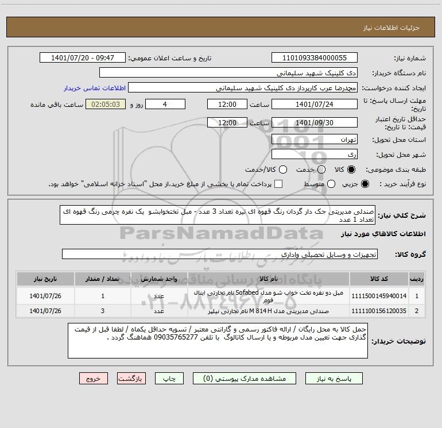
Task: Select the جزیی purchase type radio
Action: (365, 184)
